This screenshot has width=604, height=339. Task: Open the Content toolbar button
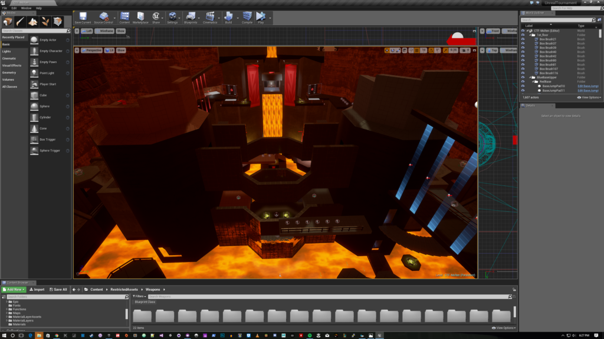tap(124, 17)
